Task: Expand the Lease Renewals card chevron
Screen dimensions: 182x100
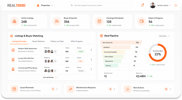Action: (57, 89)
